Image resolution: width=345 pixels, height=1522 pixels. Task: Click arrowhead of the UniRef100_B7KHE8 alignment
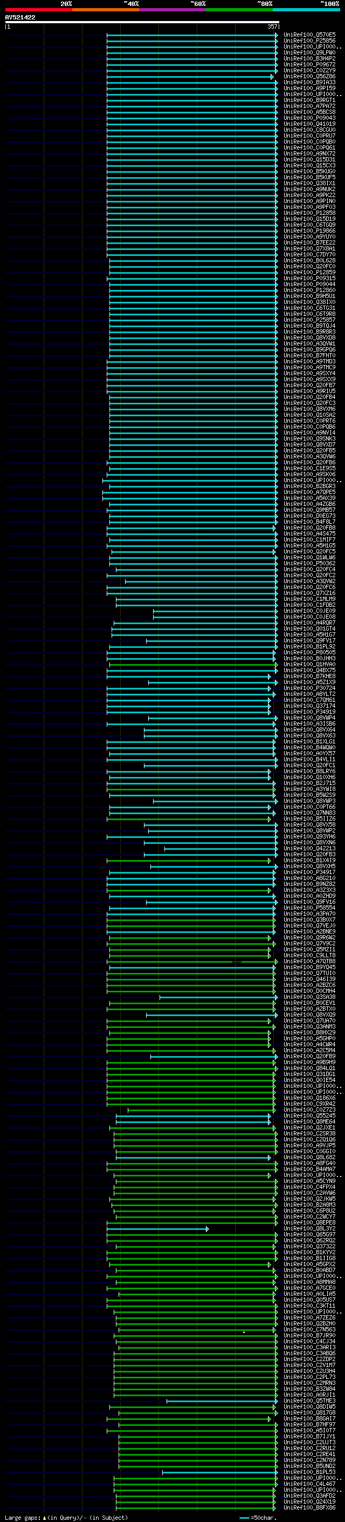270,677
